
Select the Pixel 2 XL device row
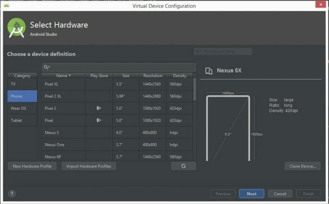click(x=117, y=96)
